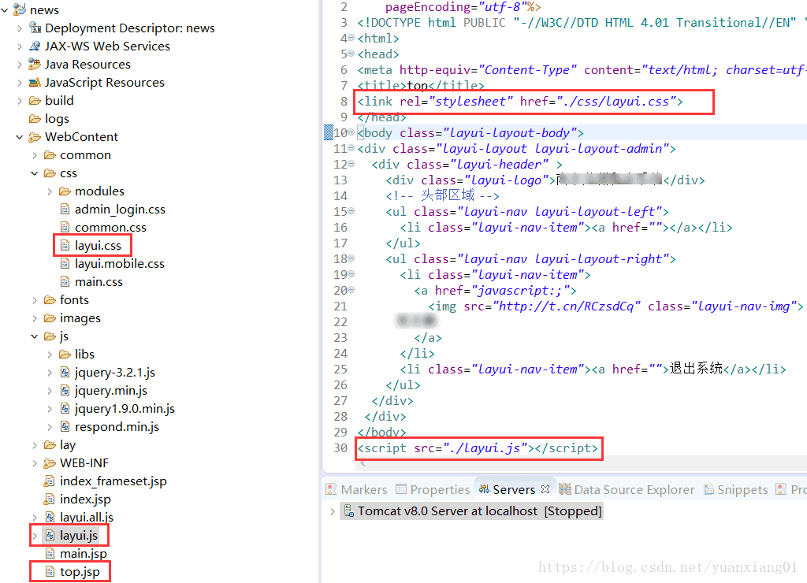Click the JAX-WS Web Services icon

tap(35, 46)
